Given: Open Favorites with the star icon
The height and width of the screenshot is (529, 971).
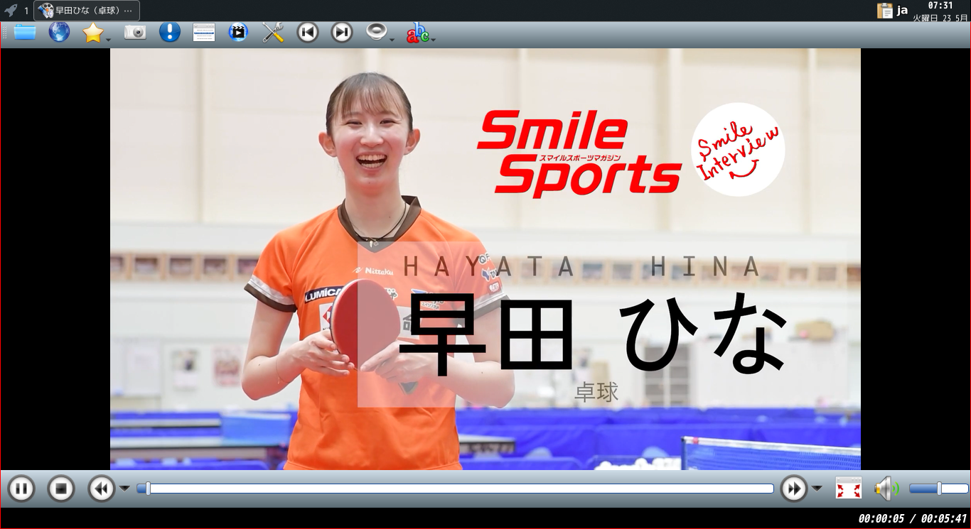Looking at the screenshot, I should coord(93,33).
